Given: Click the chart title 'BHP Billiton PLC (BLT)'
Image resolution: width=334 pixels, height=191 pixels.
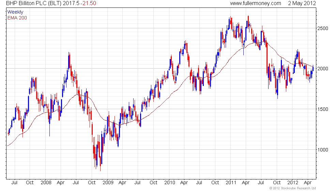Looking at the screenshot, I should click(34, 3).
